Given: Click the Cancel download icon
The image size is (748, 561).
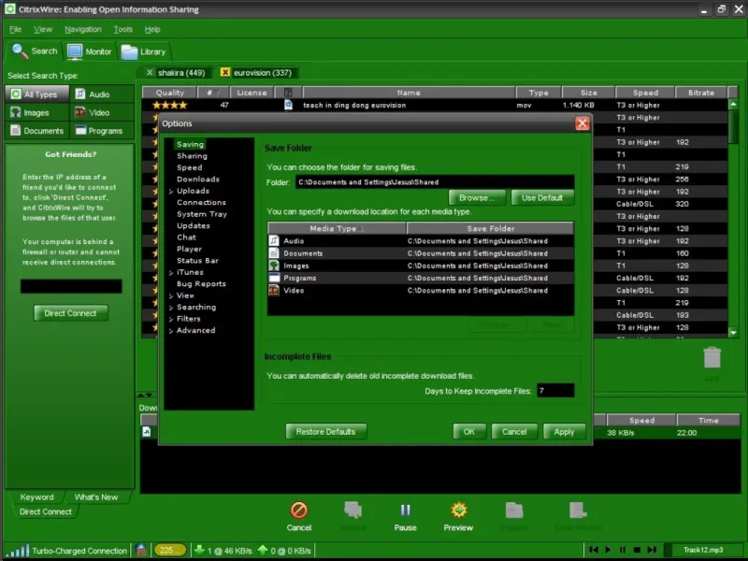Looking at the screenshot, I should point(299,511).
